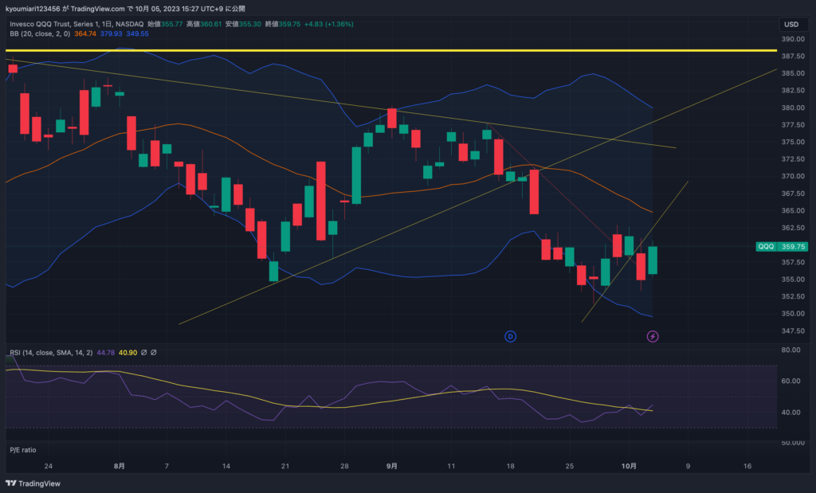The image size is (816, 493).
Task: Click the 50.00 P/E axis label
Action: point(791,443)
